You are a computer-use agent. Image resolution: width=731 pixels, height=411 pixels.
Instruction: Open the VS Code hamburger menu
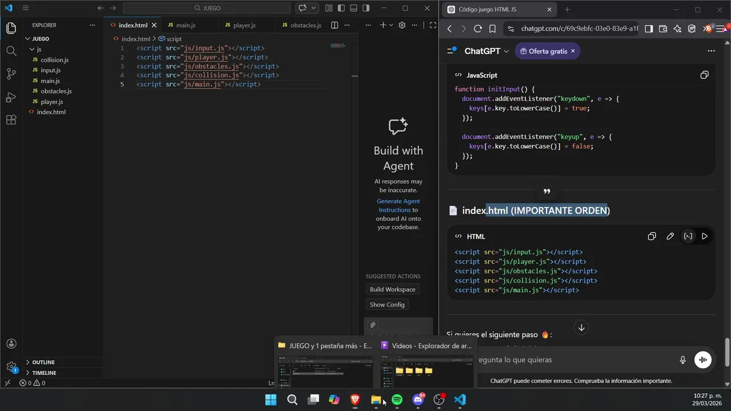(x=26, y=8)
